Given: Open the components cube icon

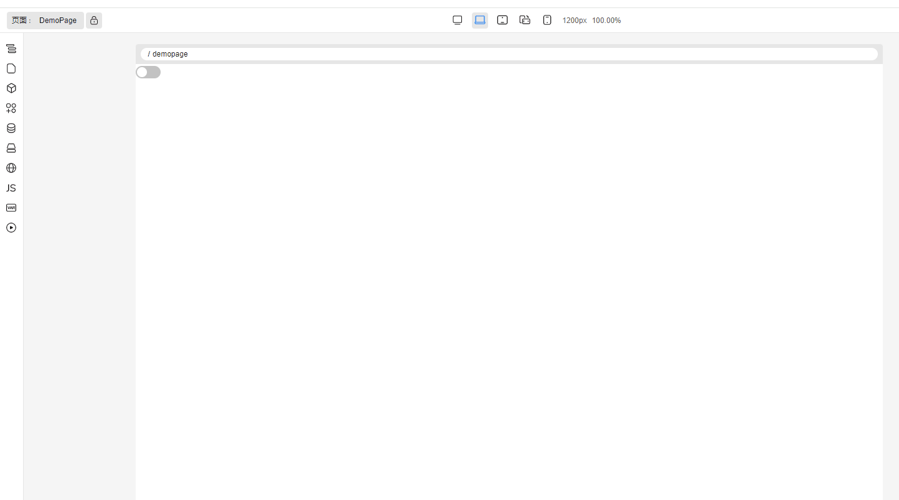Looking at the screenshot, I should click(x=11, y=88).
